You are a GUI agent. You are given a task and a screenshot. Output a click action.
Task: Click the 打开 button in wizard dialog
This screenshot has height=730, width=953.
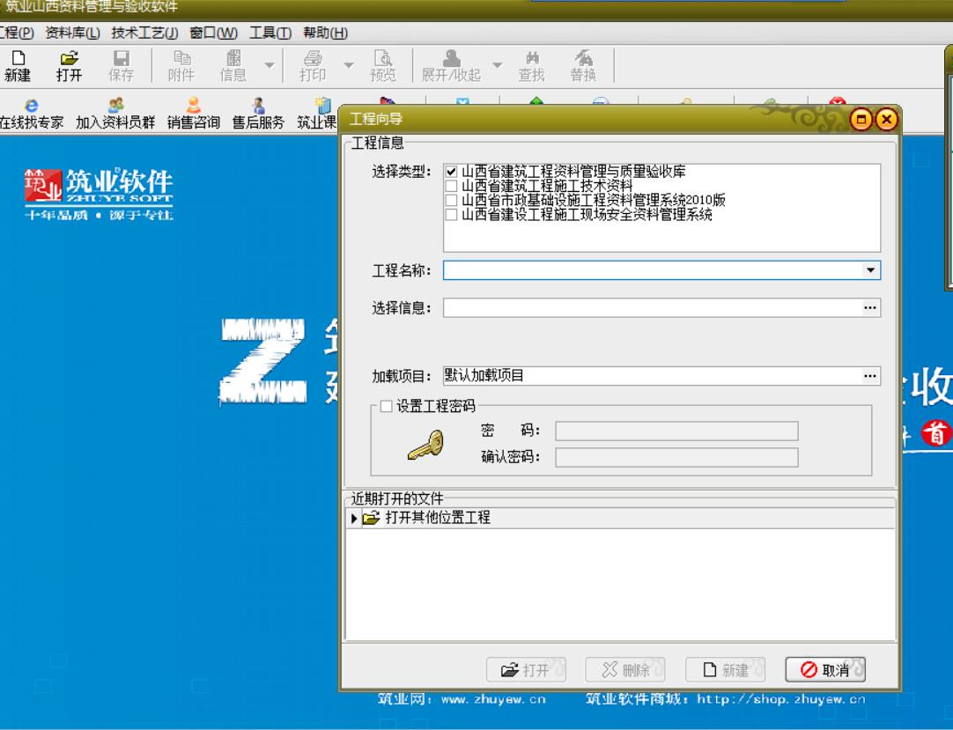point(526,670)
